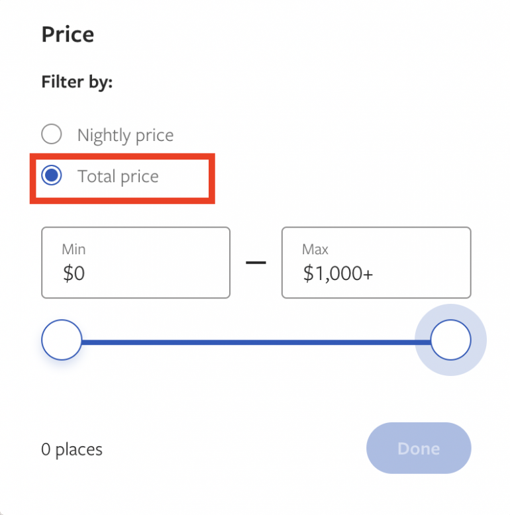Click the 'Total price' label text
This screenshot has height=515, width=510.
tap(118, 176)
